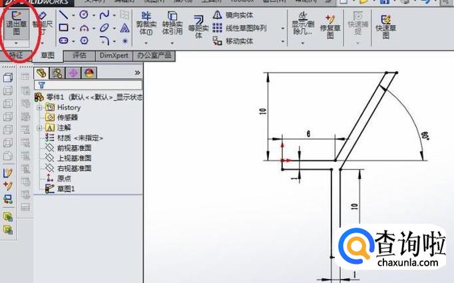Expand panel with double chevron
Image resolution: width=454 pixels, height=283 pixels.
point(137,73)
